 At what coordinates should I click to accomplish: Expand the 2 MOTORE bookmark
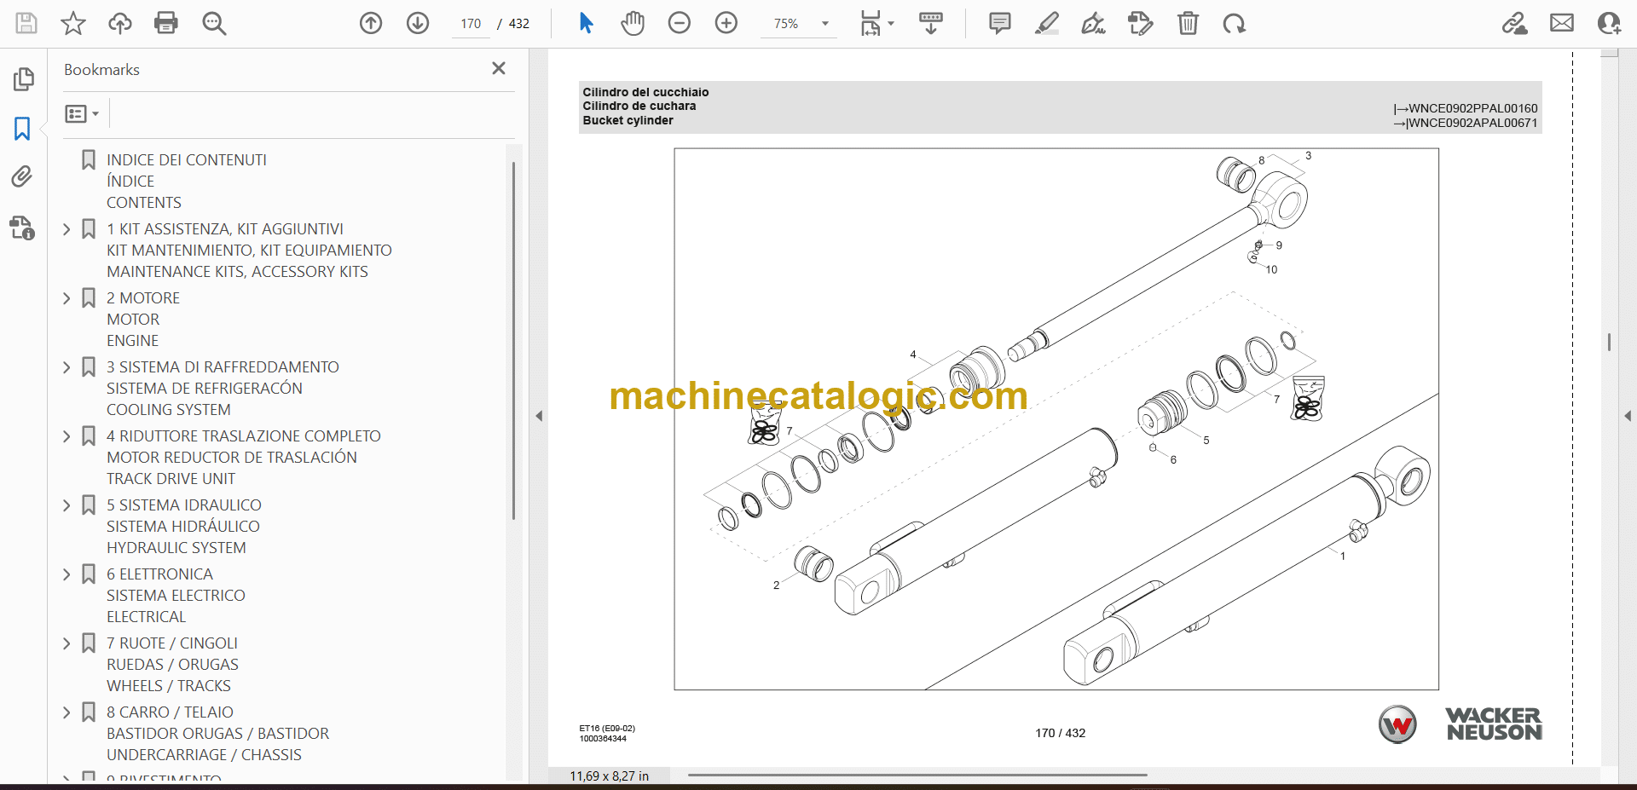coord(67,298)
